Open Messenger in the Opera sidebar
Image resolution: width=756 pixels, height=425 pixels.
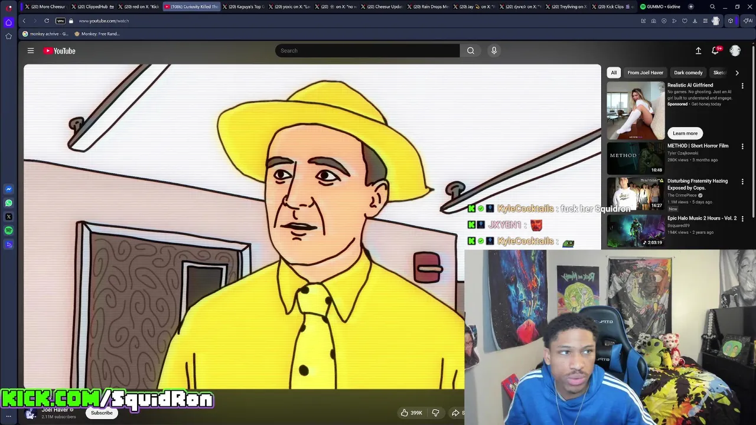tap(9, 189)
